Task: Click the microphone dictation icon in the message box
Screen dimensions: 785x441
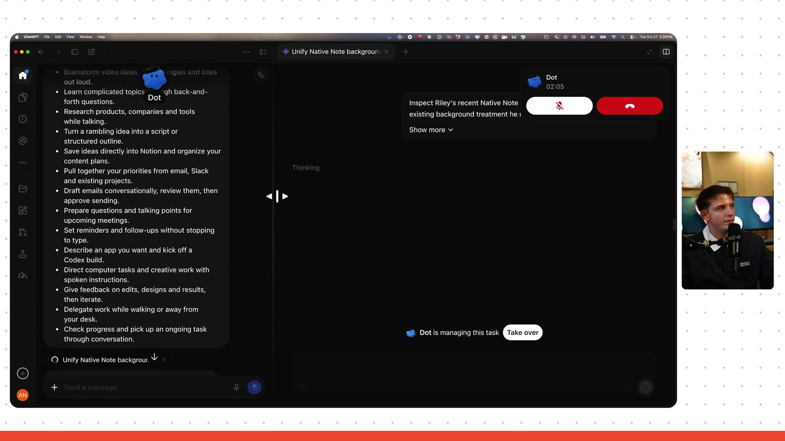Action: click(236, 387)
